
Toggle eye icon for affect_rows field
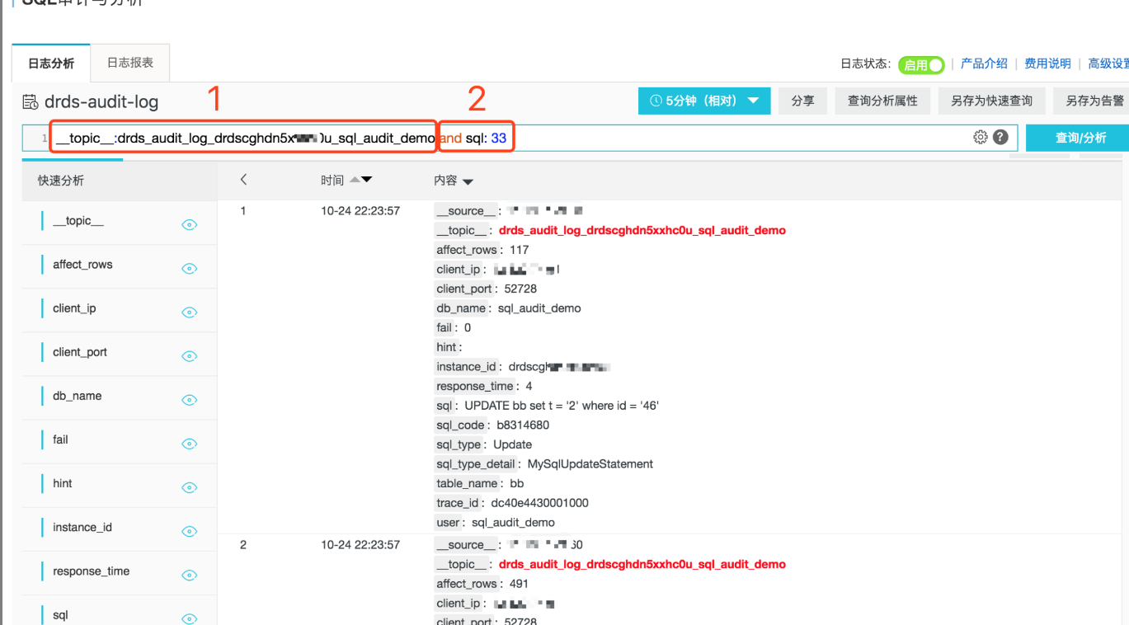tap(190, 269)
